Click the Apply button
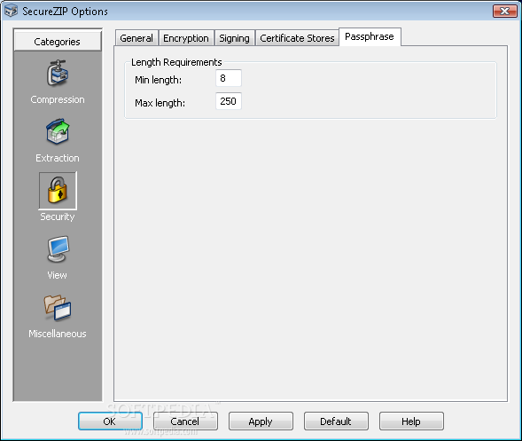This screenshot has width=522, height=441. coord(261,421)
